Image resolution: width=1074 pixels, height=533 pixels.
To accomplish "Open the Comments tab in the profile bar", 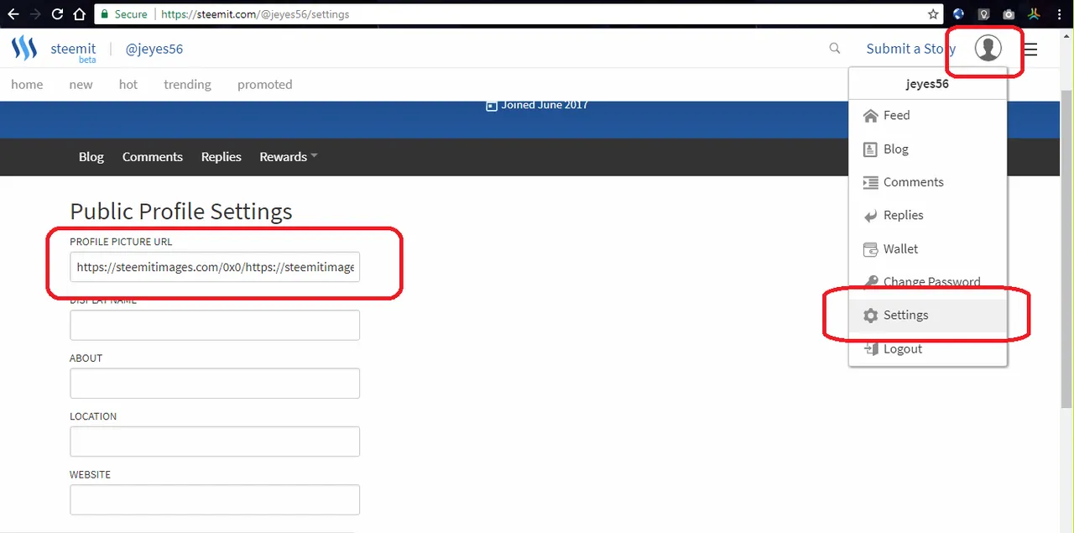I will point(153,157).
